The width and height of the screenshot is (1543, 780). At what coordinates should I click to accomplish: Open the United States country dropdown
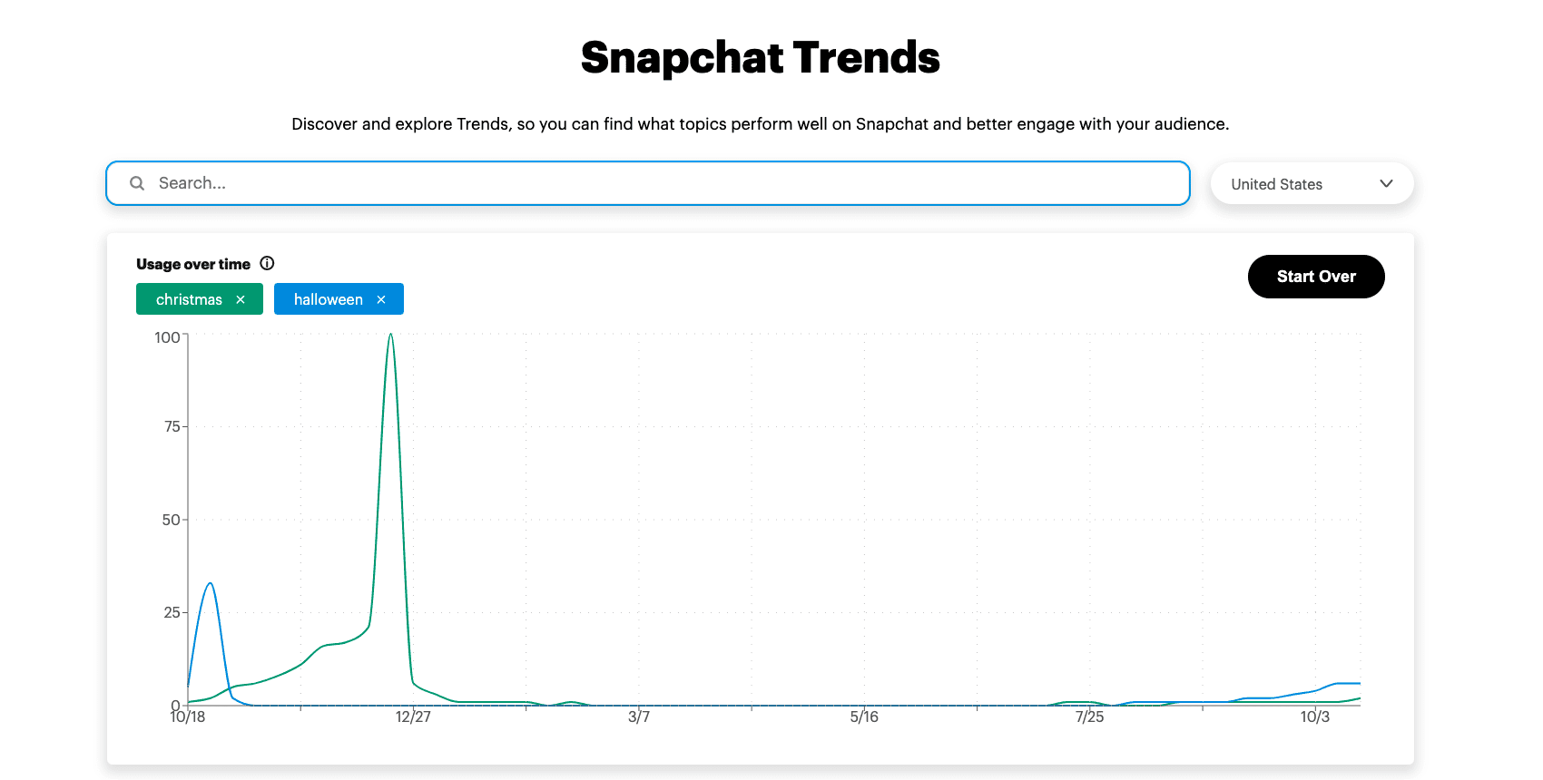pyautogui.click(x=1312, y=183)
